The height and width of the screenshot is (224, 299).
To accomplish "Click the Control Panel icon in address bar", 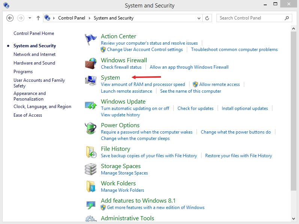I will [x=47, y=18].
